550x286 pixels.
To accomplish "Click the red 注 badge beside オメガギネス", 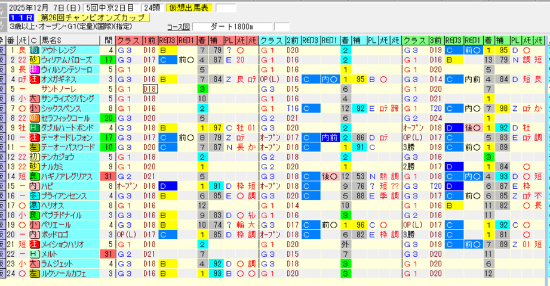I will 34,79.
